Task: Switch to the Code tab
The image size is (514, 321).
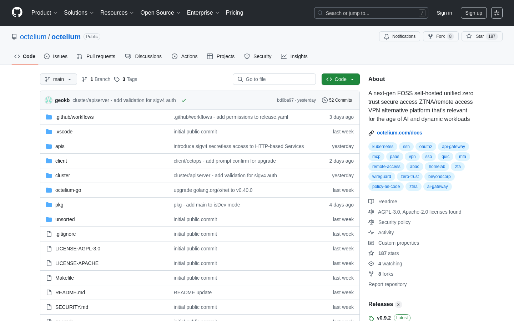Action: coord(25,56)
